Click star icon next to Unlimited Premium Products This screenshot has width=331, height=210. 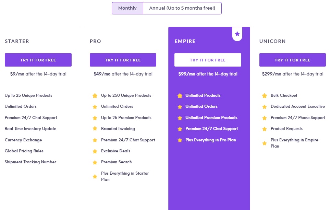coord(180,118)
